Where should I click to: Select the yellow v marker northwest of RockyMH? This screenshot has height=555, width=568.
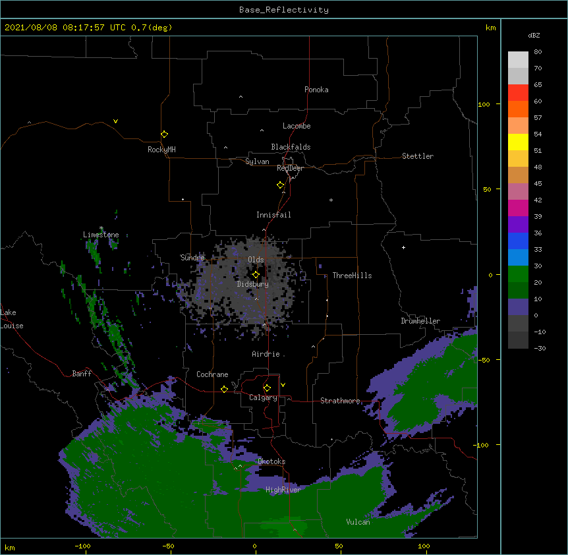tap(115, 121)
